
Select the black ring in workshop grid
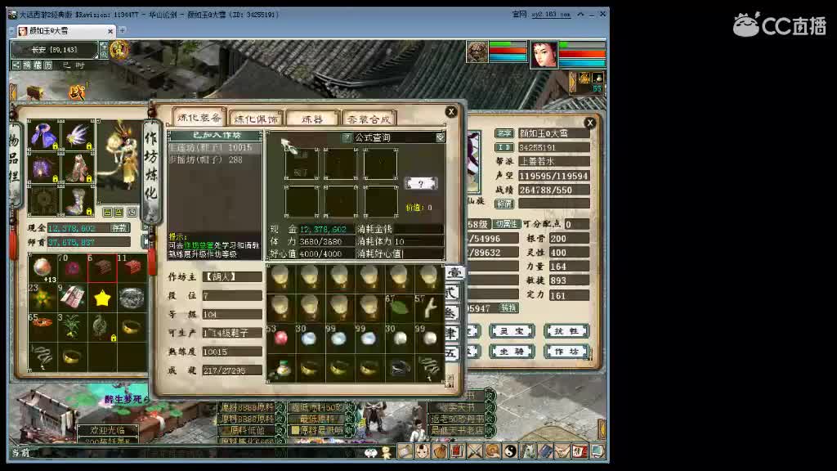tap(399, 367)
